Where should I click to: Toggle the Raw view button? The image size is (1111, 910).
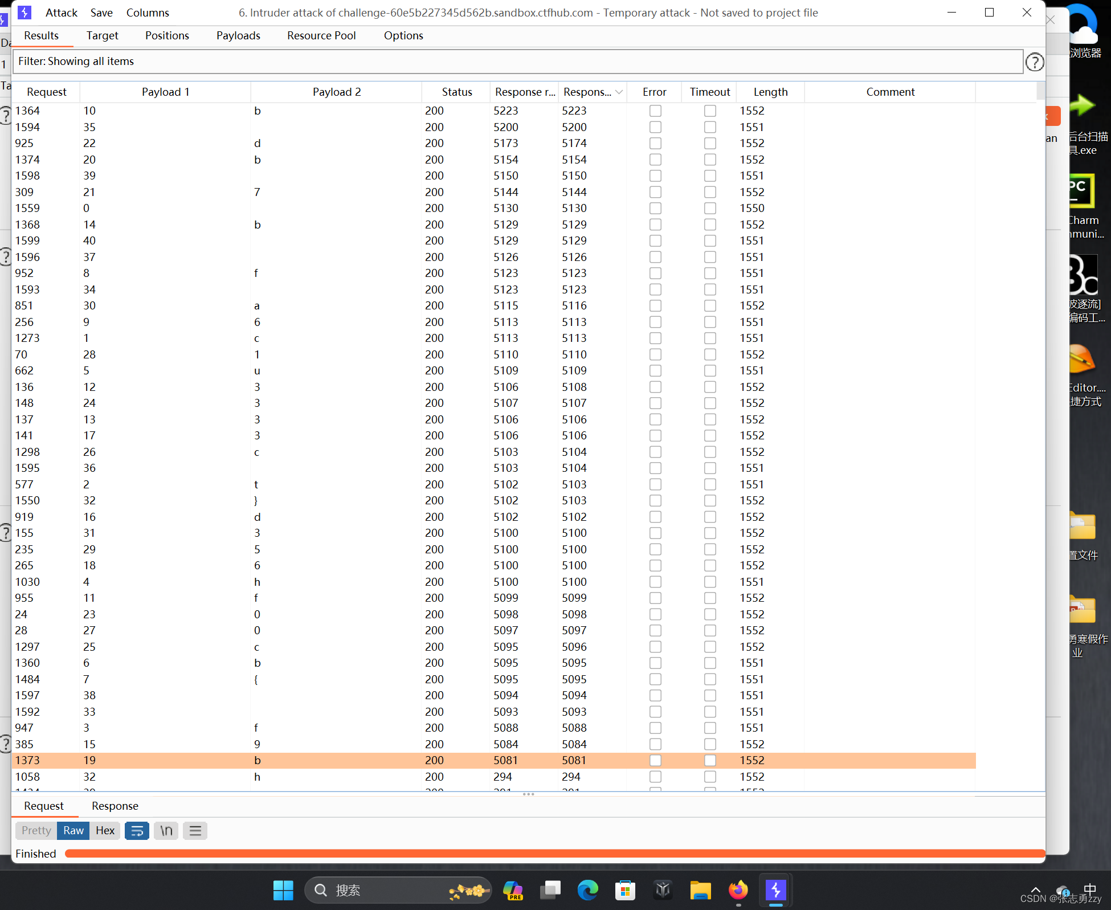[x=72, y=831]
